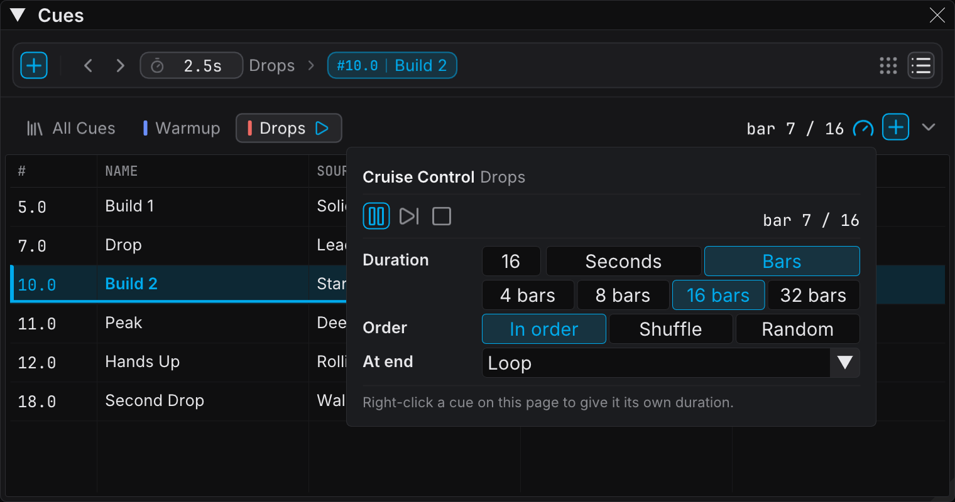Viewport: 955px width, 502px height.
Task: Click Drops breadcrumb in toolbar
Action: [271, 65]
